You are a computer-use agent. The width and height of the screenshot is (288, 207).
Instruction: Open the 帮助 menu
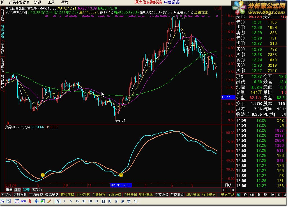tap(64, 2)
